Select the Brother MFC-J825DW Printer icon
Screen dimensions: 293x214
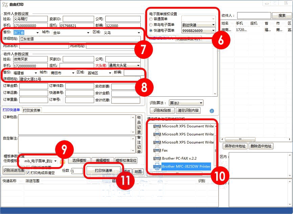[157, 166]
